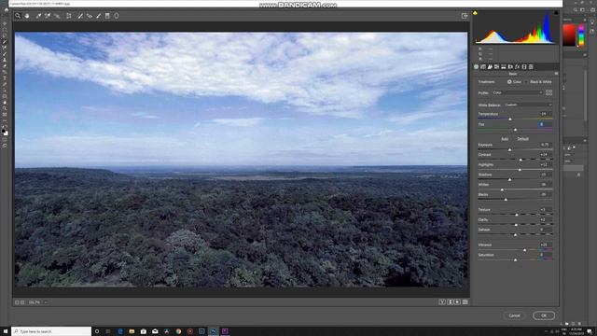Screen dimensions: 597x336
Task: Select the Targeted Adjustment tool
Action: pos(57,16)
